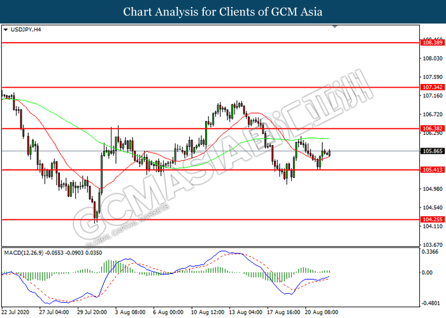Click the 103.670 price scale value
446x318 pixels.
pos(433,244)
